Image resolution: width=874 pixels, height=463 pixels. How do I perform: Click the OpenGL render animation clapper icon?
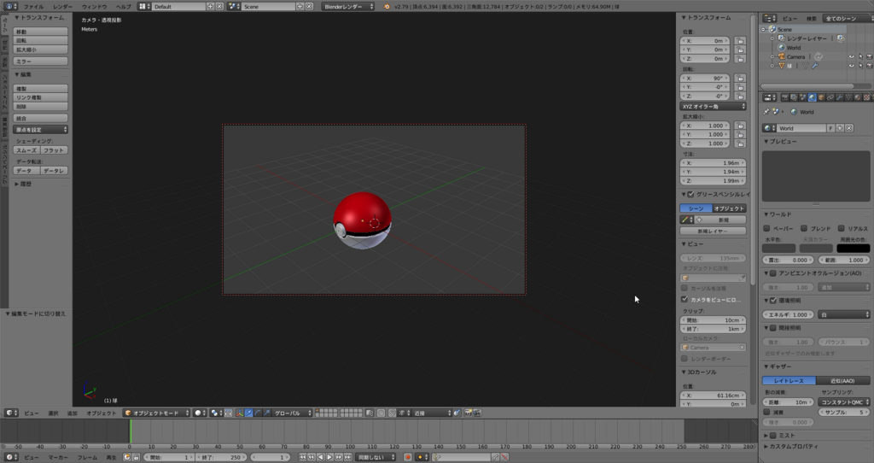pyautogui.click(x=476, y=413)
